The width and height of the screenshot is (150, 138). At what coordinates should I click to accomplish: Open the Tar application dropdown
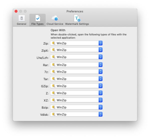pyautogui.click(x=76, y=79)
